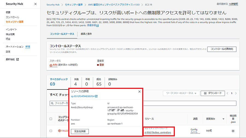Open 統合 in the sidebar
This screenshot has height=138, width=246.
[8, 39]
